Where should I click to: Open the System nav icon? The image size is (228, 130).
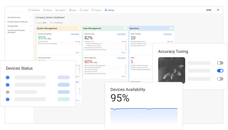tap(81, 10)
